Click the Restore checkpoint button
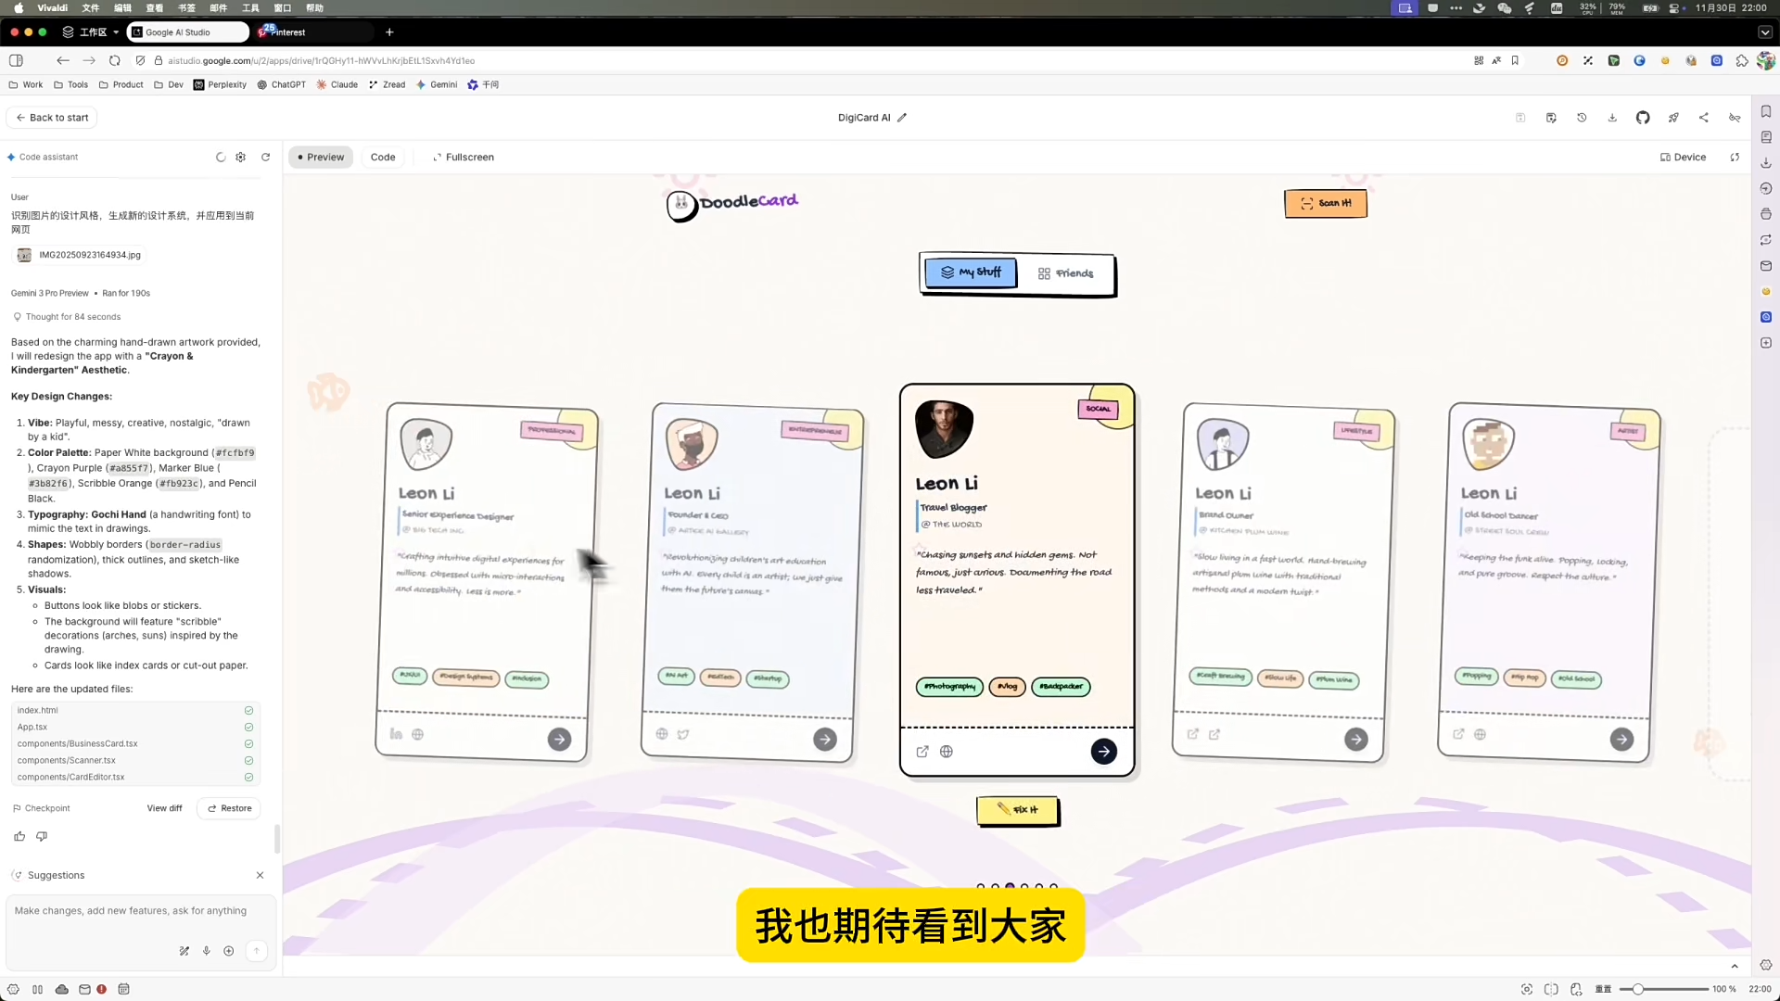This screenshot has width=1780, height=1001. point(230,808)
